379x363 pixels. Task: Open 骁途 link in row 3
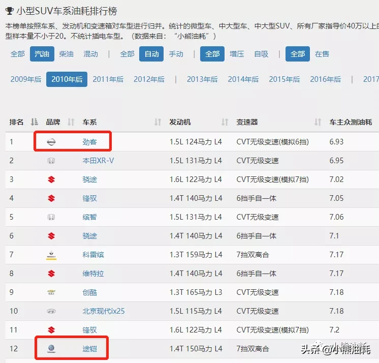[x=90, y=179]
